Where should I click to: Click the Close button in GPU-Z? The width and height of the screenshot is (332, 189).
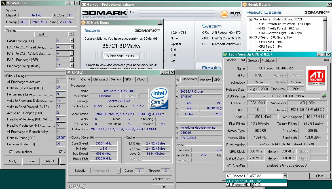click(x=320, y=176)
